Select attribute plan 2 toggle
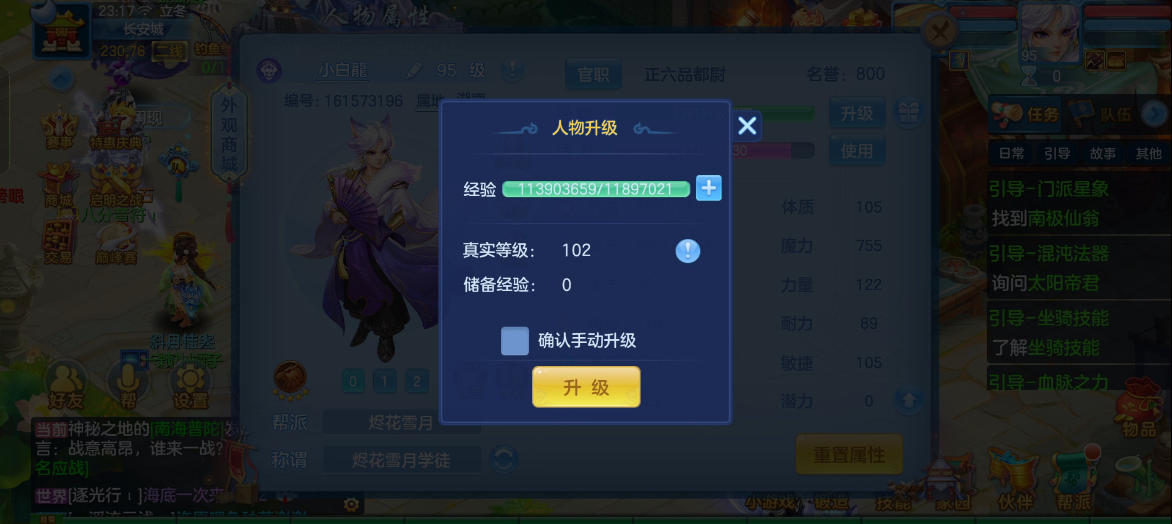 417,381
